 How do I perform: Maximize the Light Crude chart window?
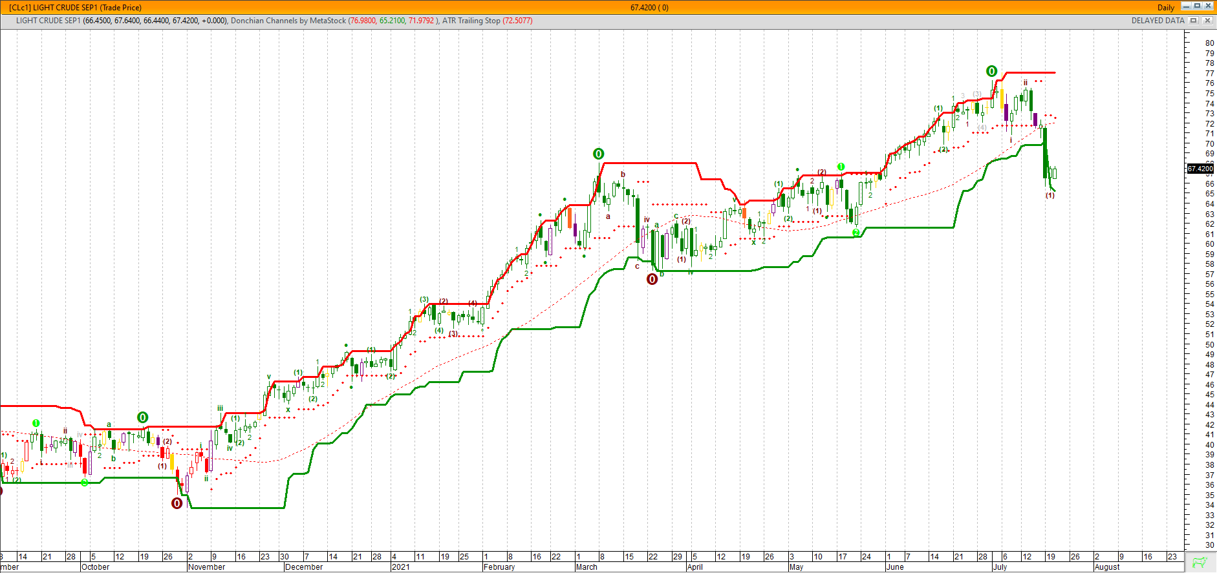[x=1197, y=6]
